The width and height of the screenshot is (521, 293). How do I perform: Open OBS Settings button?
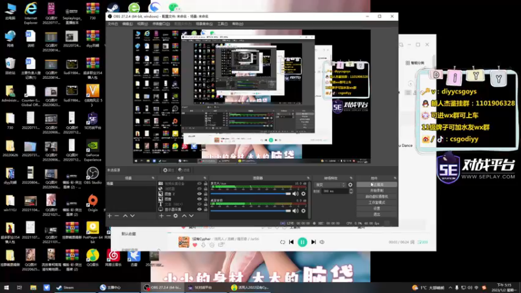[x=376, y=208]
